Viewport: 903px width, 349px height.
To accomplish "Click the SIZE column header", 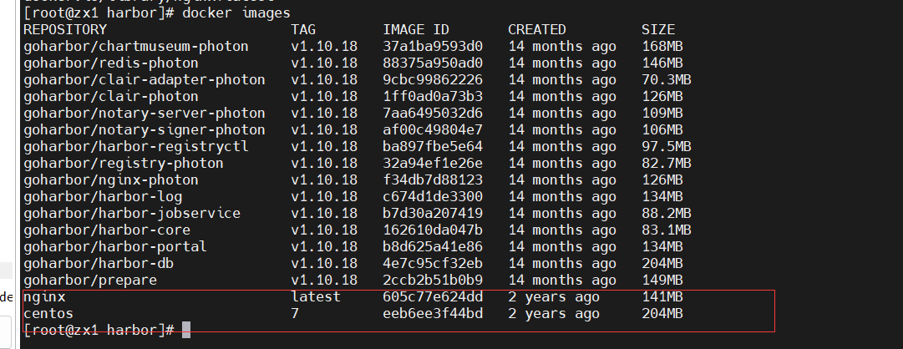I will tap(658, 30).
